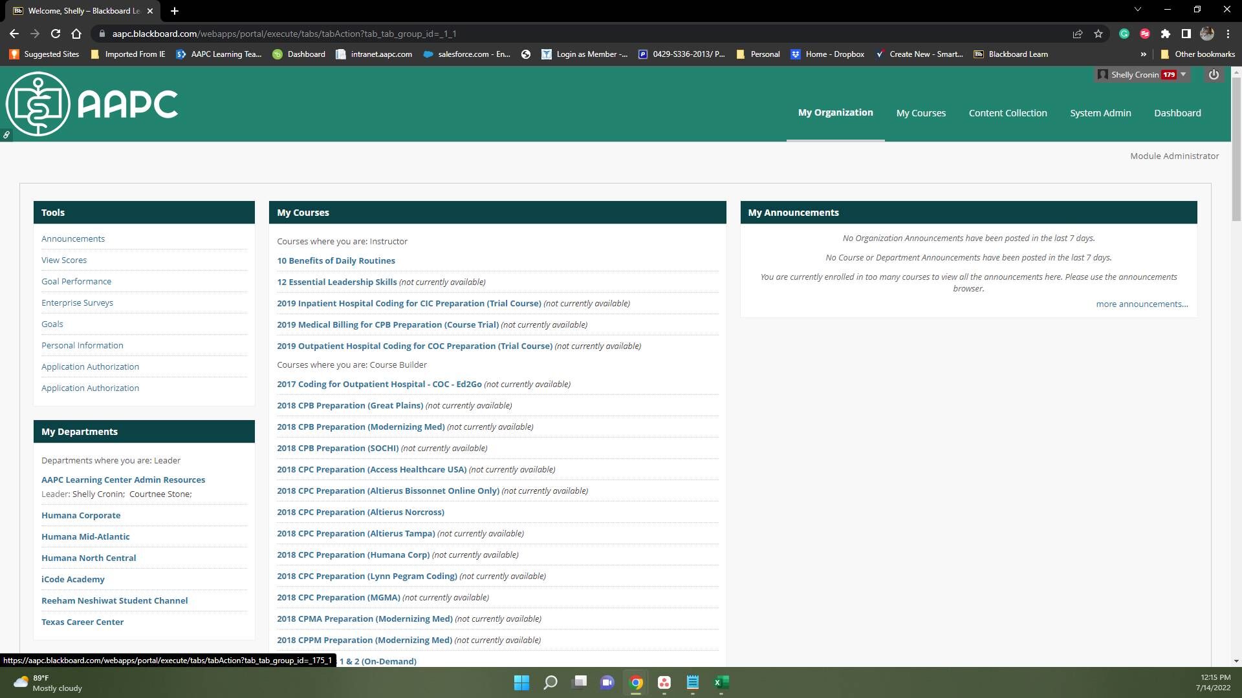1242x698 pixels.
Task: Click the small edit link icon below logo
Action: tap(6, 135)
